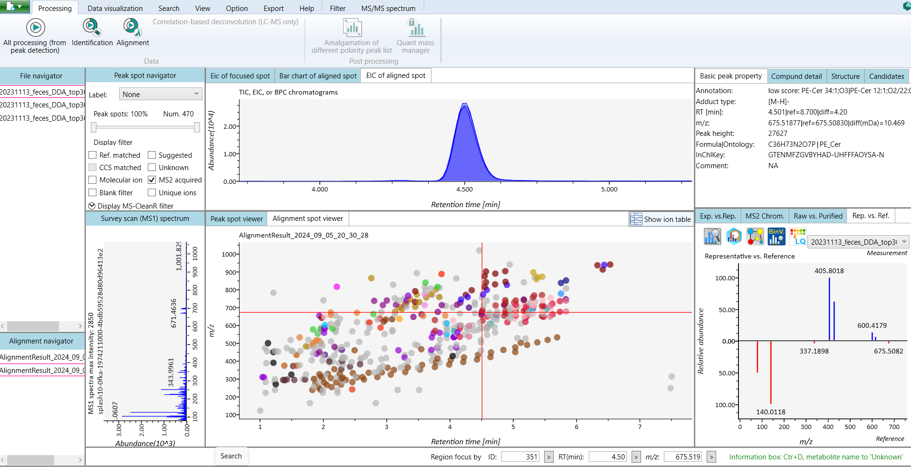This screenshot has width=911, height=467.
Task: Click the bar chart magnifier spectrum search icon
Action: coord(712,237)
